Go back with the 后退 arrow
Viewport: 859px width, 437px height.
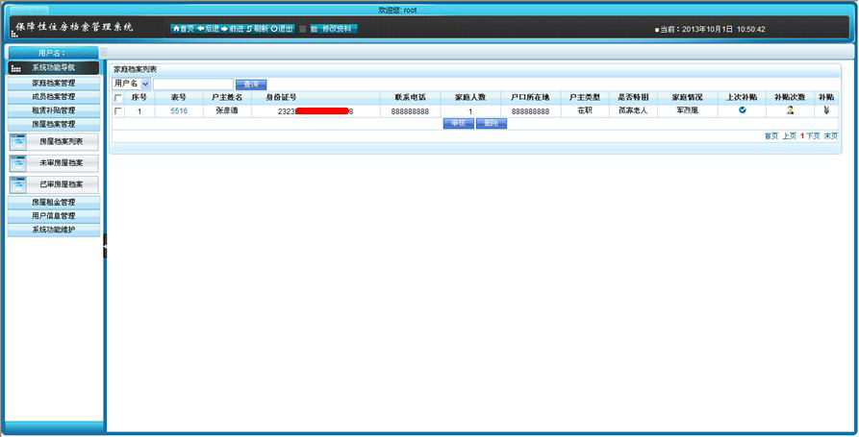[x=208, y=29]
